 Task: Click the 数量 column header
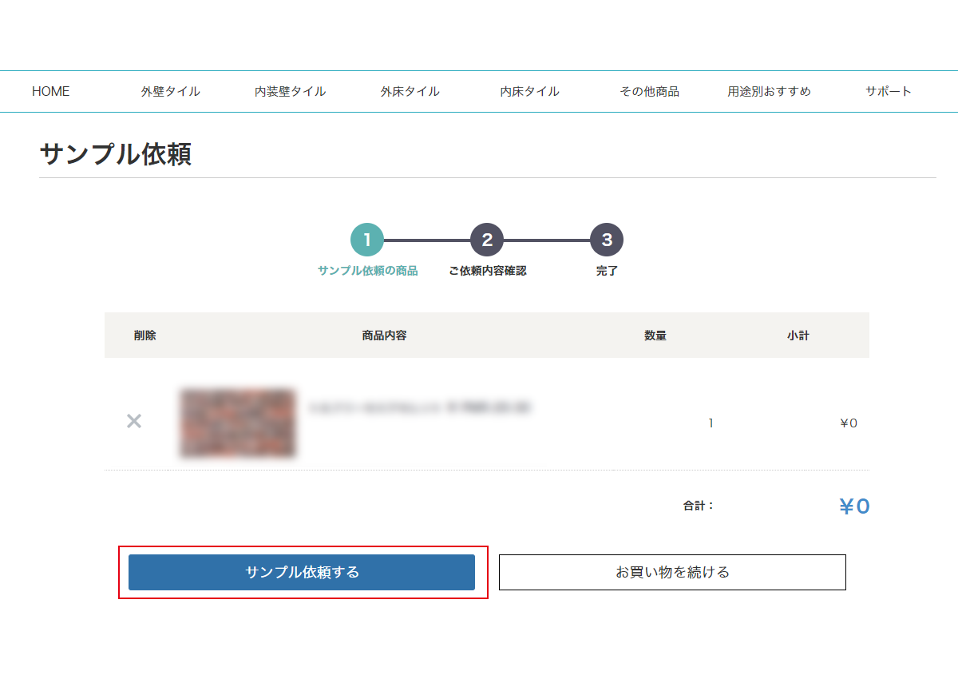point(655,336)
